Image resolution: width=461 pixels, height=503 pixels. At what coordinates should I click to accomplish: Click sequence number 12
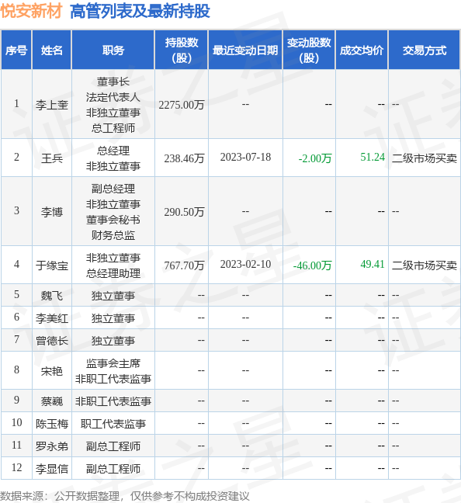[x=16, y=467]
